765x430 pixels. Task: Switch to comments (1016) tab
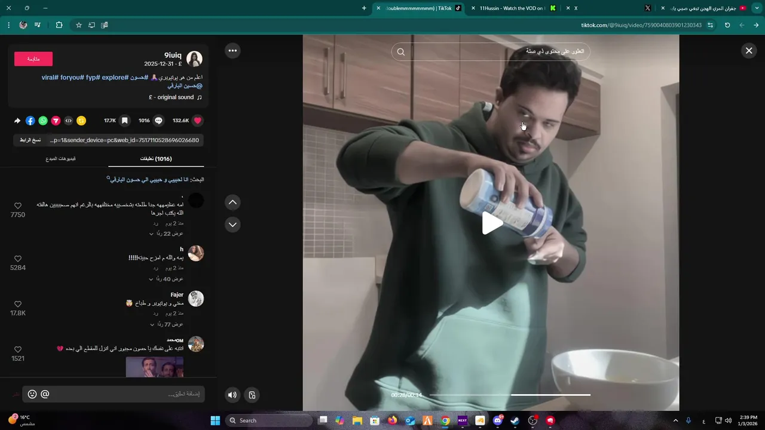click(x=156, y=159)
